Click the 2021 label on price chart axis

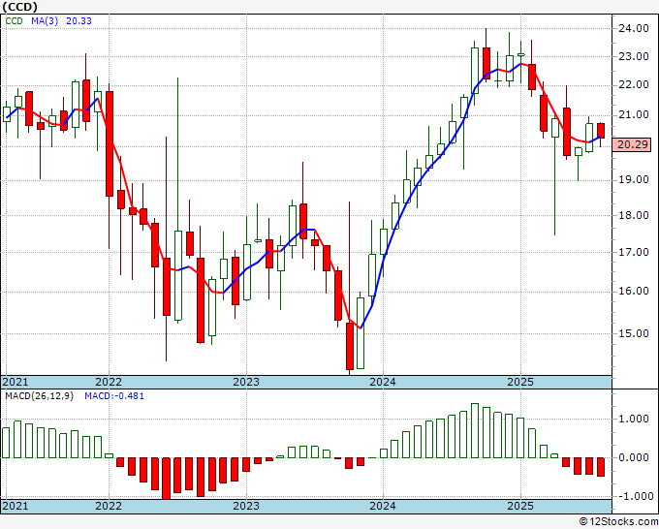16,382
